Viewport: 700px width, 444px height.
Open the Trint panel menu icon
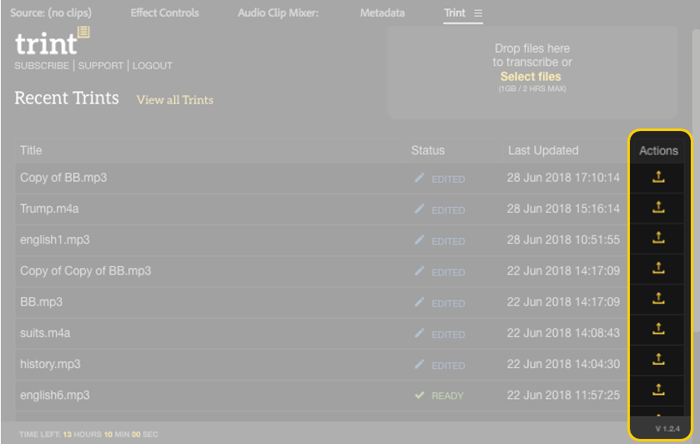tap(478, 13)
